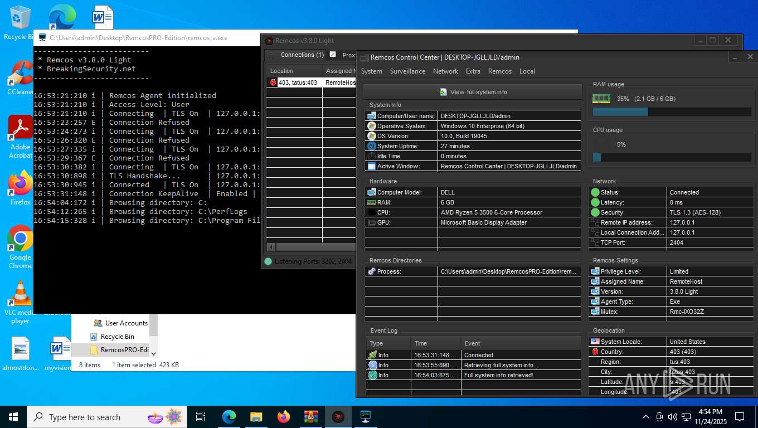Click the Event Log Type column header

click(x=388, y=343)
